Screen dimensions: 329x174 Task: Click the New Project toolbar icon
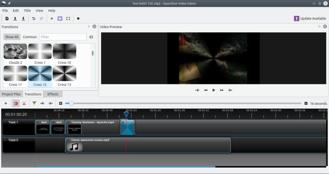[7, 18]
